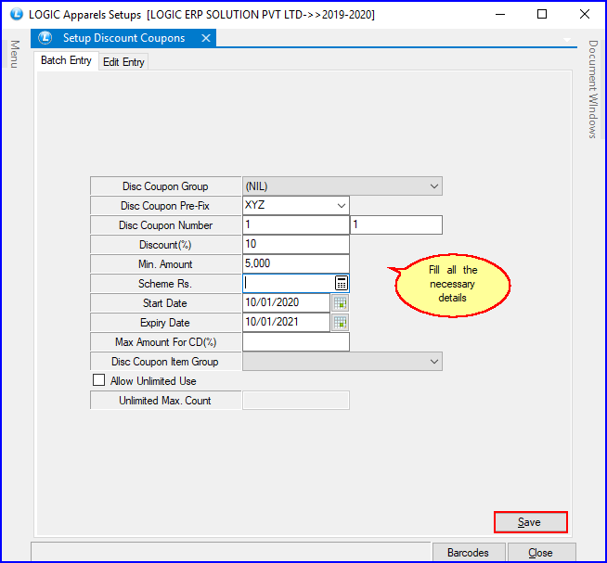The image size is (607, 563).
Task: Click the Save button
Action: [x=529, y=522]
